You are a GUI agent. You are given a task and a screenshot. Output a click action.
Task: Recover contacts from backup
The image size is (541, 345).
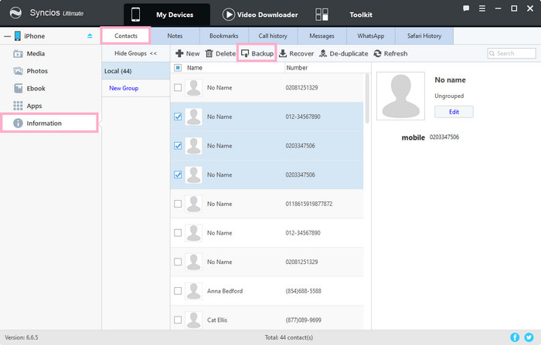click(x=296, y=53)
